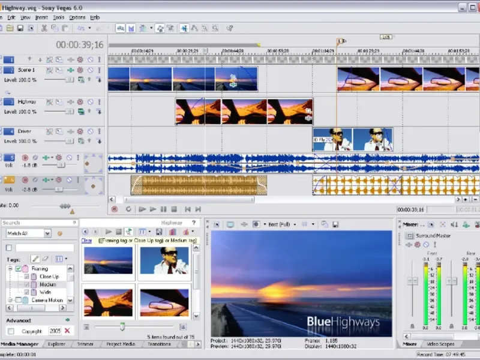Collapse the Framing tag tree node

(10, 269)
